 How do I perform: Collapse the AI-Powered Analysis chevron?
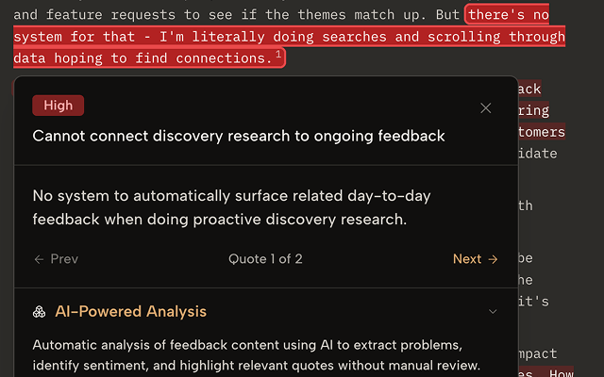(493, 311)
